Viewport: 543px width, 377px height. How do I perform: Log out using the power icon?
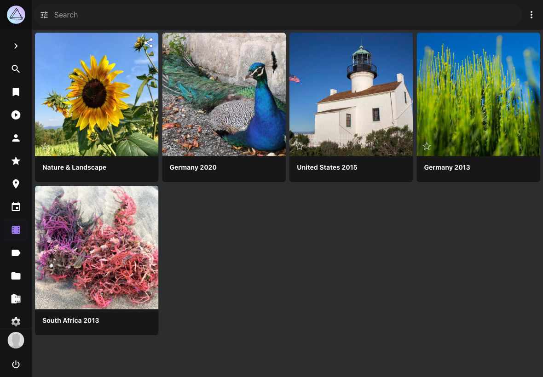pyautogui.click(x=16, y=364)
